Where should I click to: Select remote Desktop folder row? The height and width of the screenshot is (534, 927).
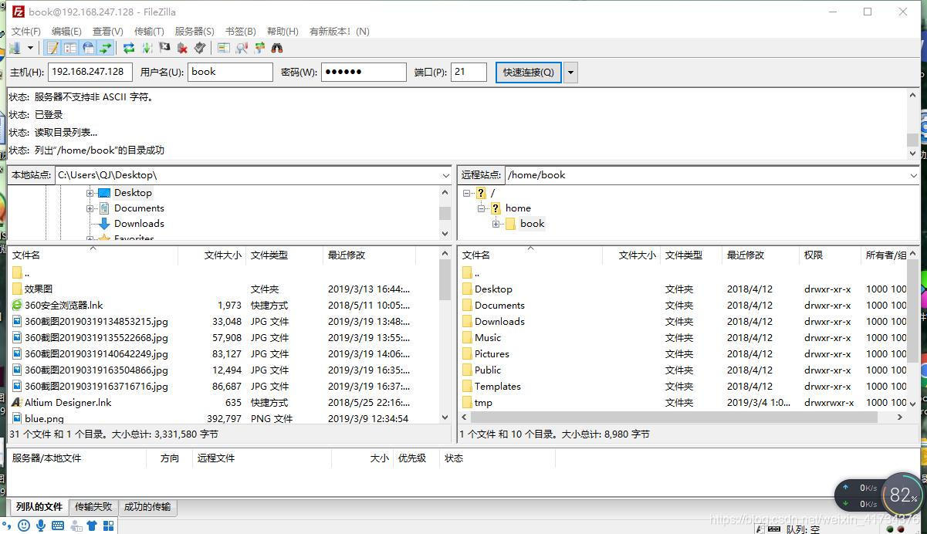pos(683,289)
